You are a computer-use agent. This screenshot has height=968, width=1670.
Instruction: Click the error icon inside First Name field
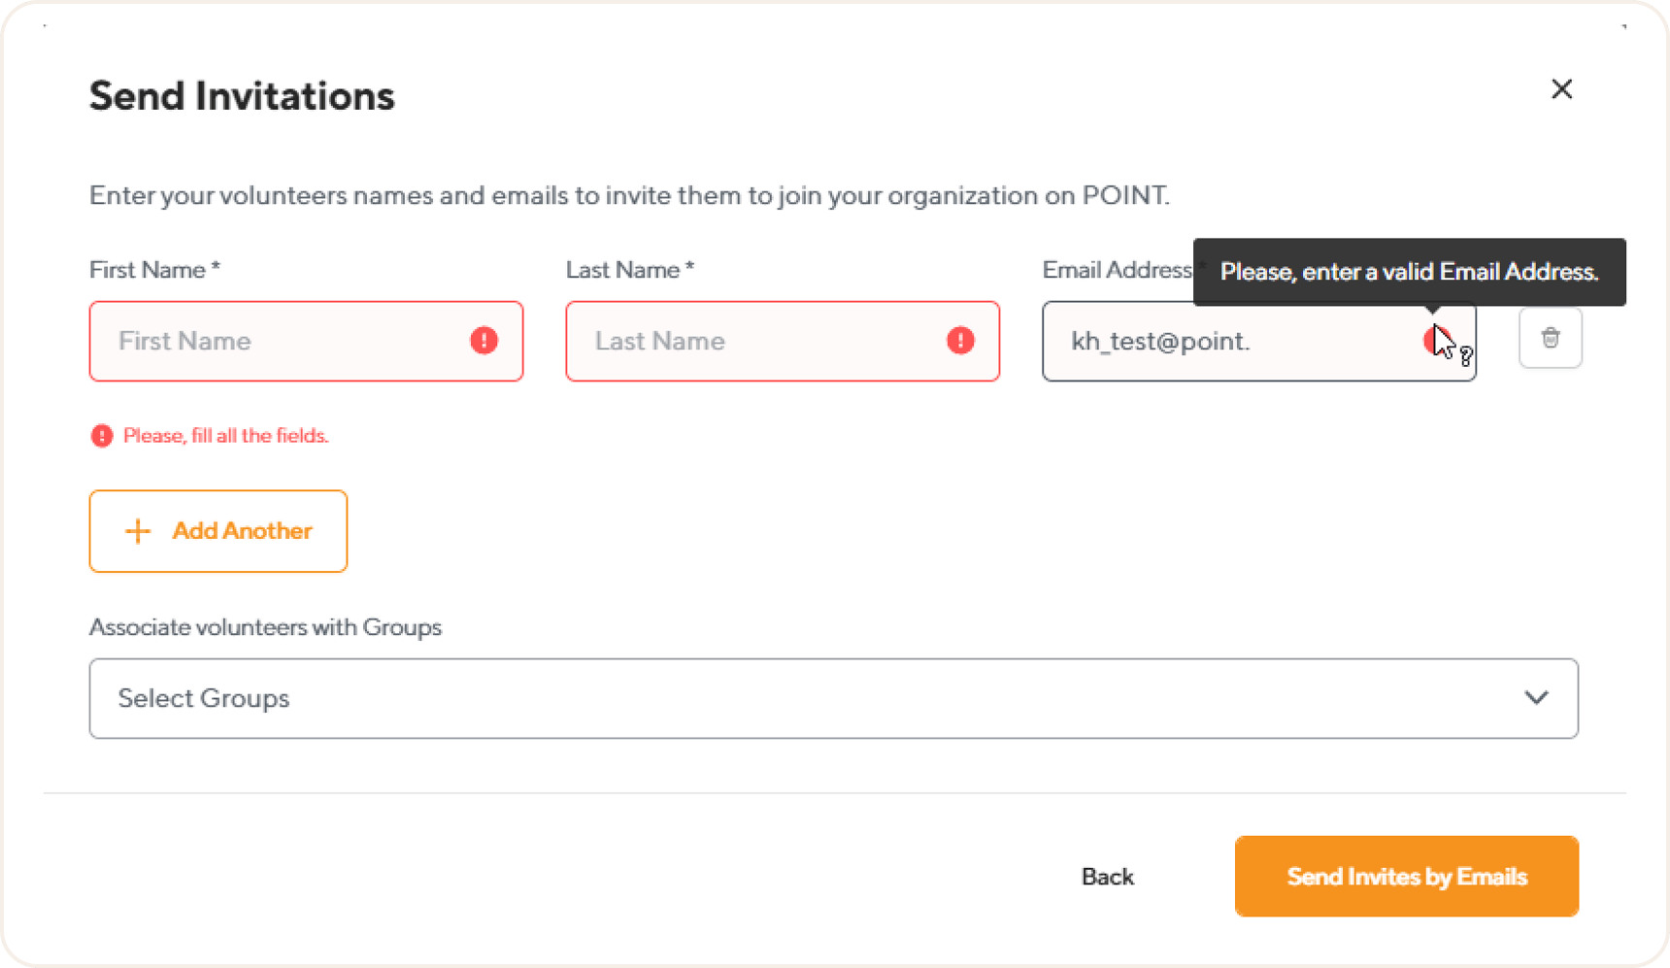(x=484, y=341)
